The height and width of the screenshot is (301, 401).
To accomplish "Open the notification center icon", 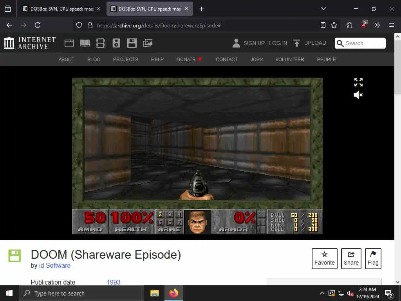I will point(389,294).
